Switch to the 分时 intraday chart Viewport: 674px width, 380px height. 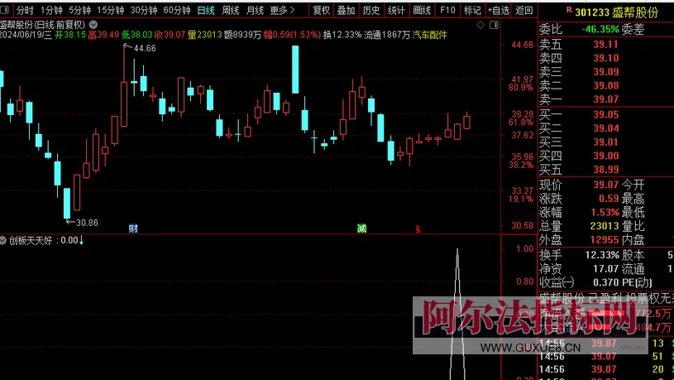[25, 10]
